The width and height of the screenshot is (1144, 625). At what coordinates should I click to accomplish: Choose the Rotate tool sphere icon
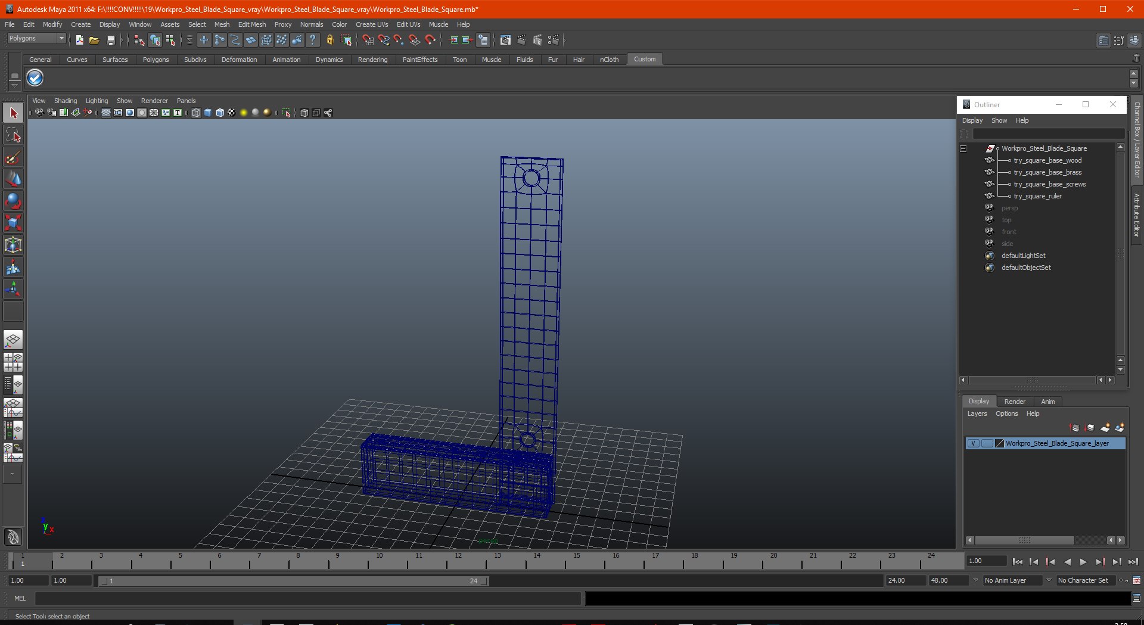coord(13,201)
